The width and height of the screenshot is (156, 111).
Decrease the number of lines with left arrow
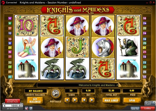67,100
